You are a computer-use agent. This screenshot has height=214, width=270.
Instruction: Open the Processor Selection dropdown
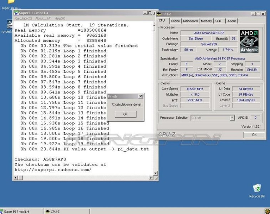tap(232, 118)
